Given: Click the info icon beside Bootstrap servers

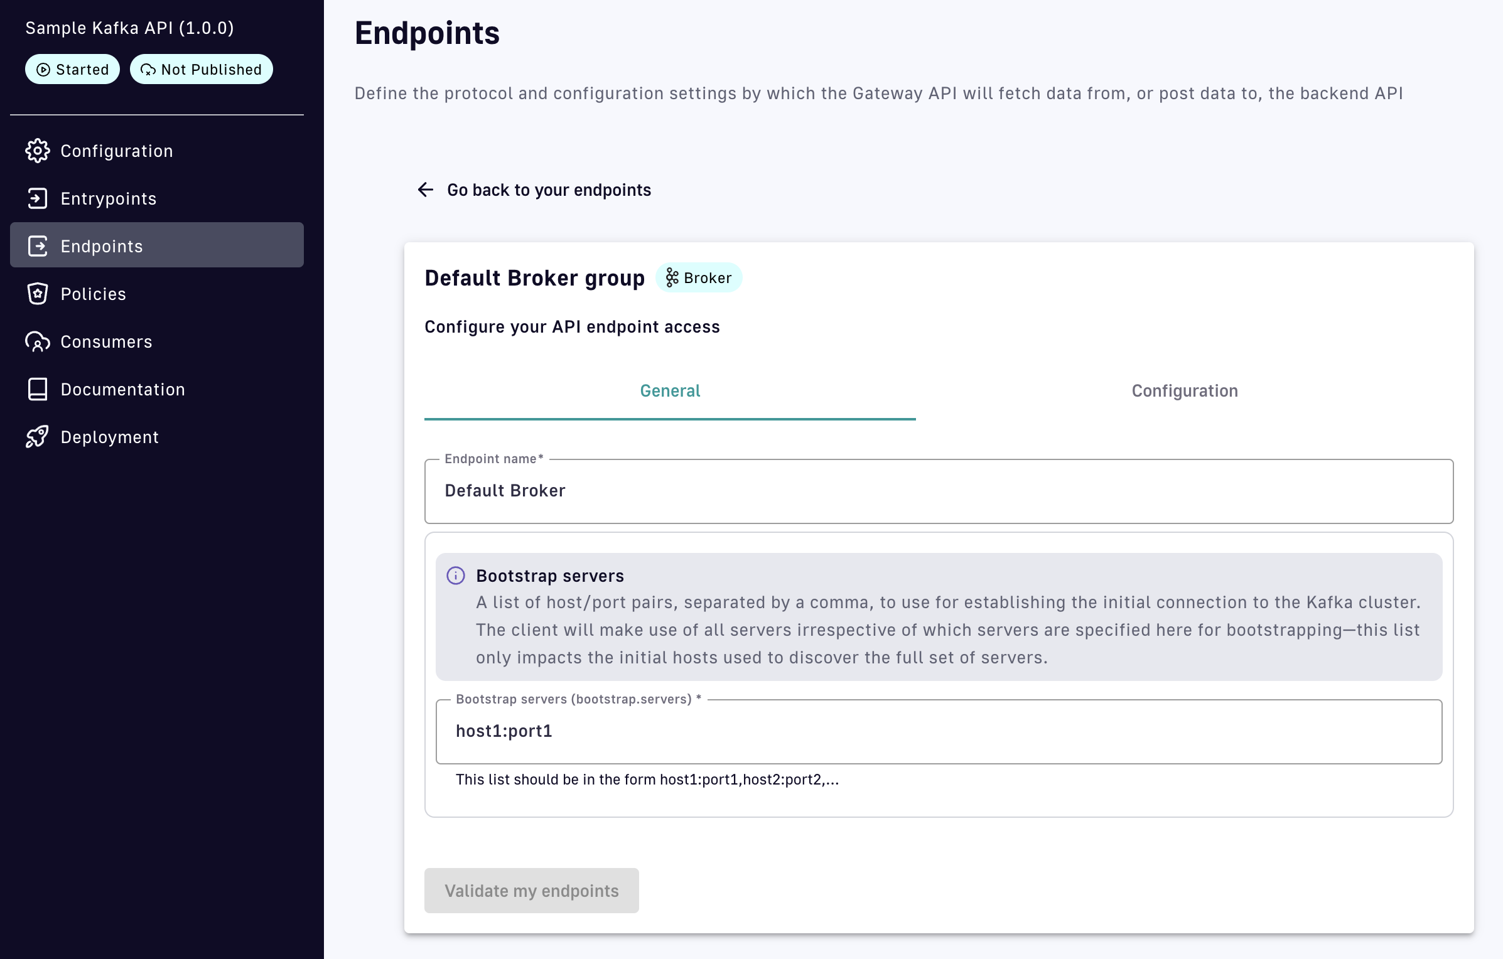Looking at the screenshot, I should [x=456, y=576].
